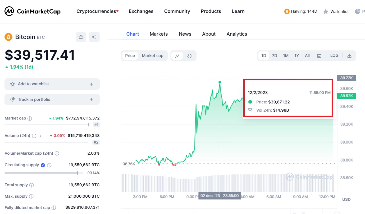
Task: Click the Add to watchlist button
Action: coord(52,84)
